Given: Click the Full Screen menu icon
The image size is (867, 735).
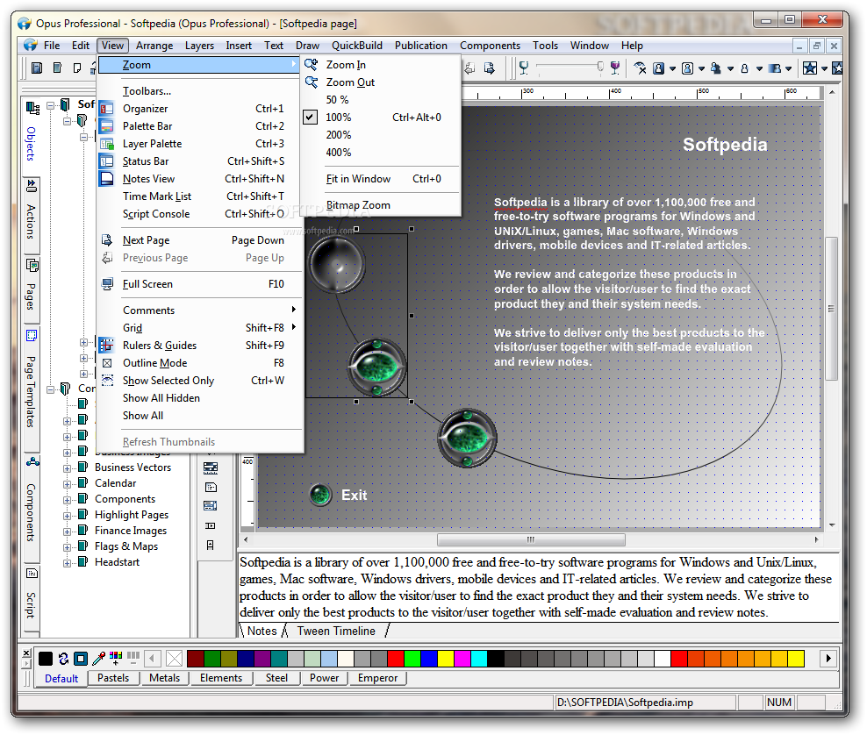Looking at the screenshot, I should [107, 284].
